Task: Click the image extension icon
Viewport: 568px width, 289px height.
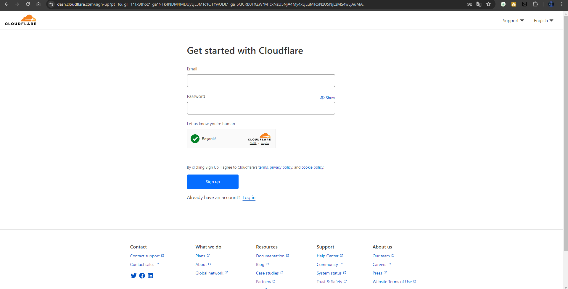Action: 524,4
